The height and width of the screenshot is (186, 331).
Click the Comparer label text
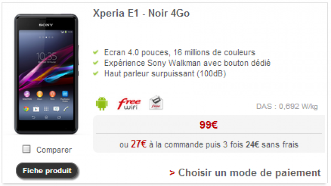[x=54, y=150]
